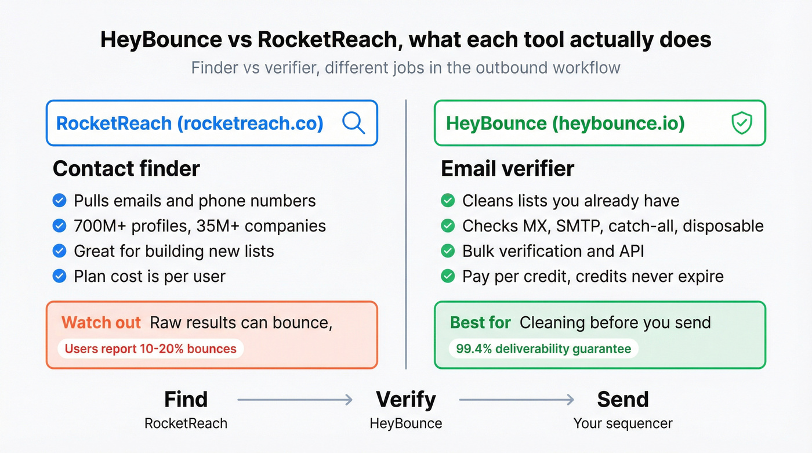Screen dimensions: 812x453
Task: Expand the RocketReach search bar
Action: (x=212, y=123)
